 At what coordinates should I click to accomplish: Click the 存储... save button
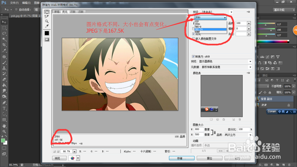[182, 158]
